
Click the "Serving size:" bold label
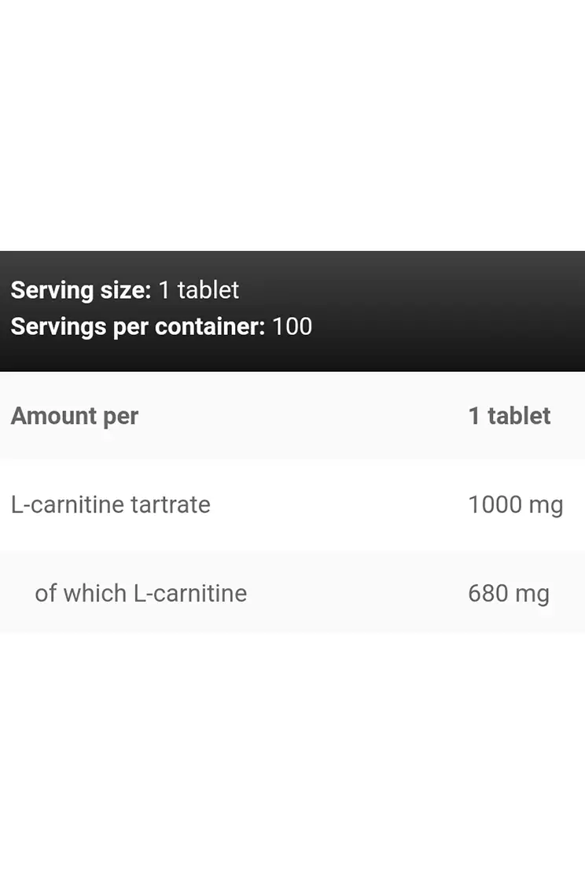80,290
